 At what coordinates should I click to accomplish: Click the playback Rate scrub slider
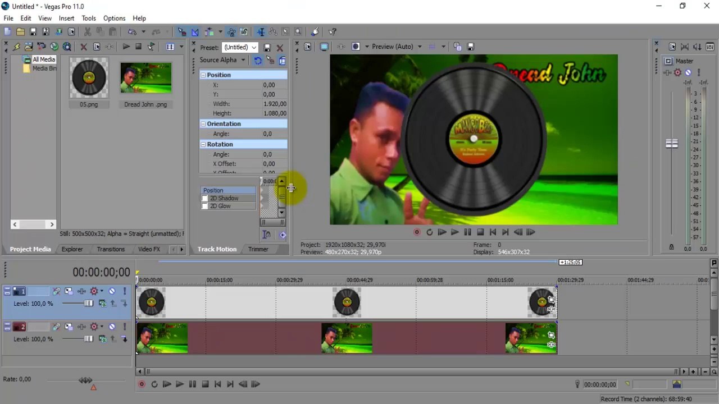[85, 380]
